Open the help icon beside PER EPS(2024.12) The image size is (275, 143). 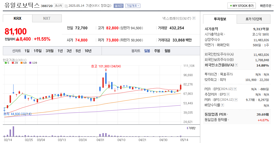click(x=235, y=89)
